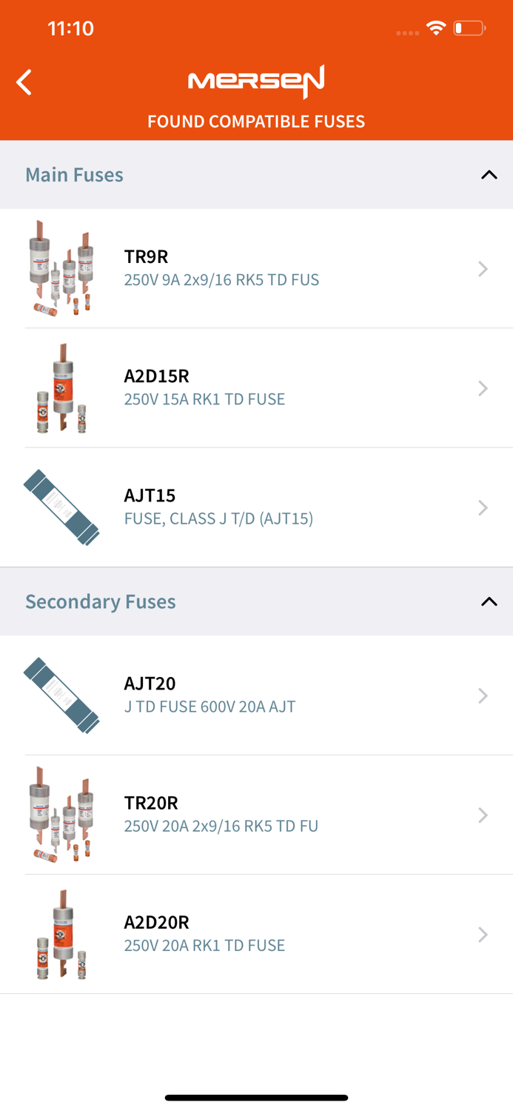Open details for AJT20 via right arrow
This screenshot has width=513, height=1111.
point(483,695)
